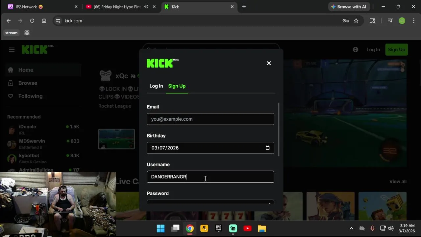Close the Kick sign-up dialog
The width and height of the screenshot is (421, 237).
(269, 63)
